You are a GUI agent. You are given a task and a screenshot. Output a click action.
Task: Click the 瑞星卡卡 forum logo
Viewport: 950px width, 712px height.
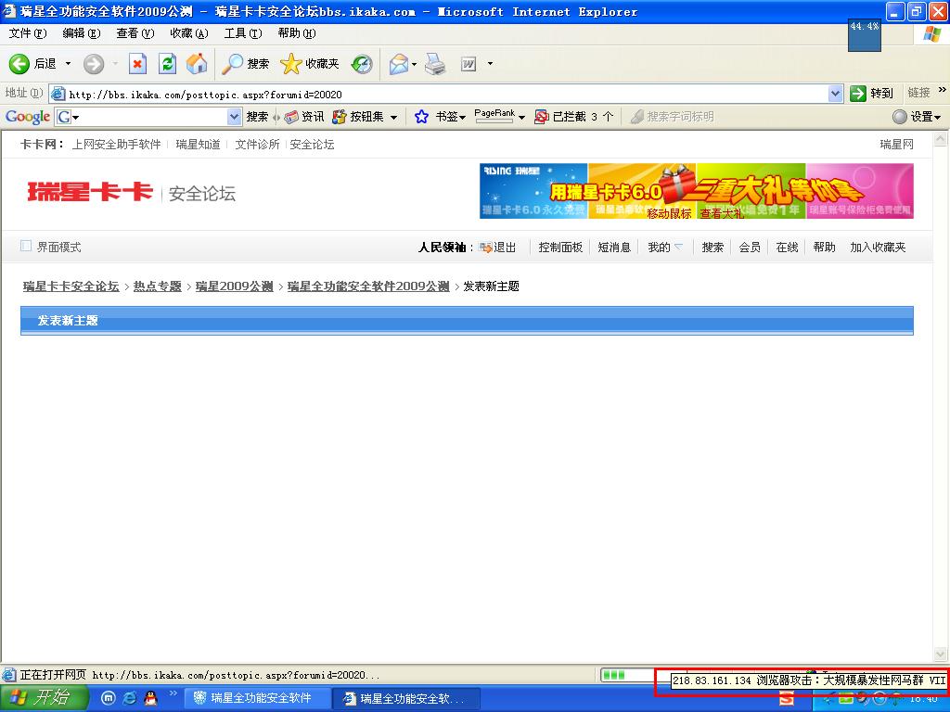[x=90, y=192]
